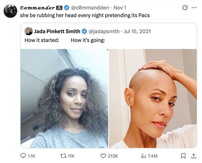The height and width of the screenshot is (163, 202).
Task: Open Jada Pinkett Smith display name
Action: click(x=57, y=31)
